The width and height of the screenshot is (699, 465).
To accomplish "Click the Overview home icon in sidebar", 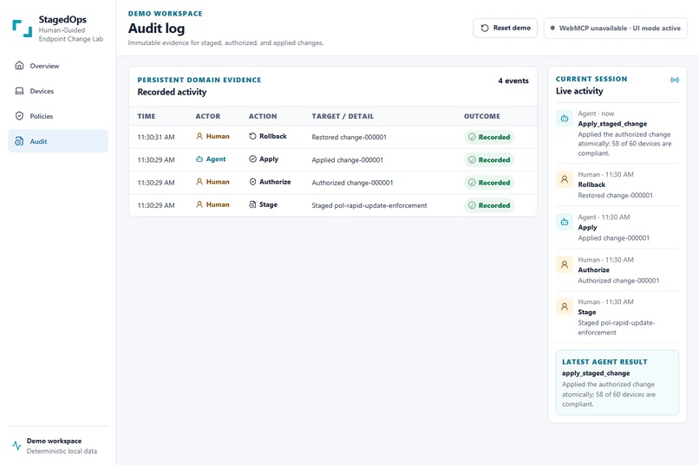I will (19, 66).
